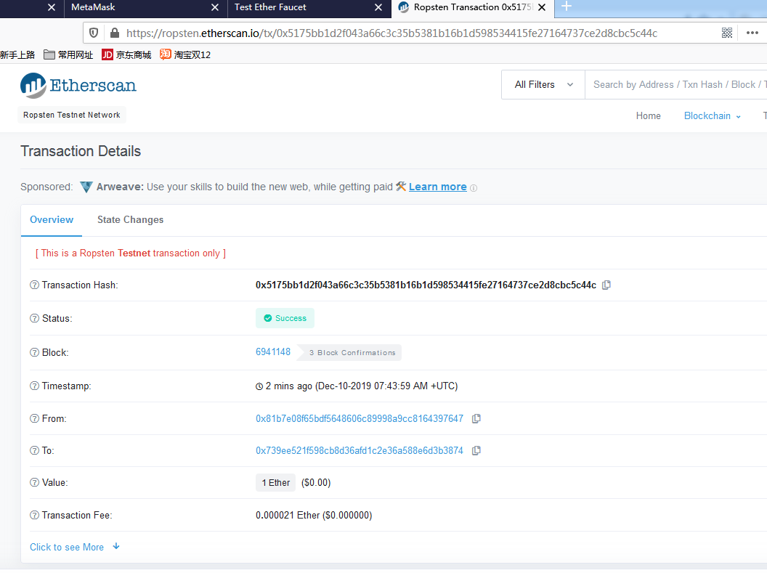Open the page actions three-dot menu
767x573 pixels.
pos(752,33)
